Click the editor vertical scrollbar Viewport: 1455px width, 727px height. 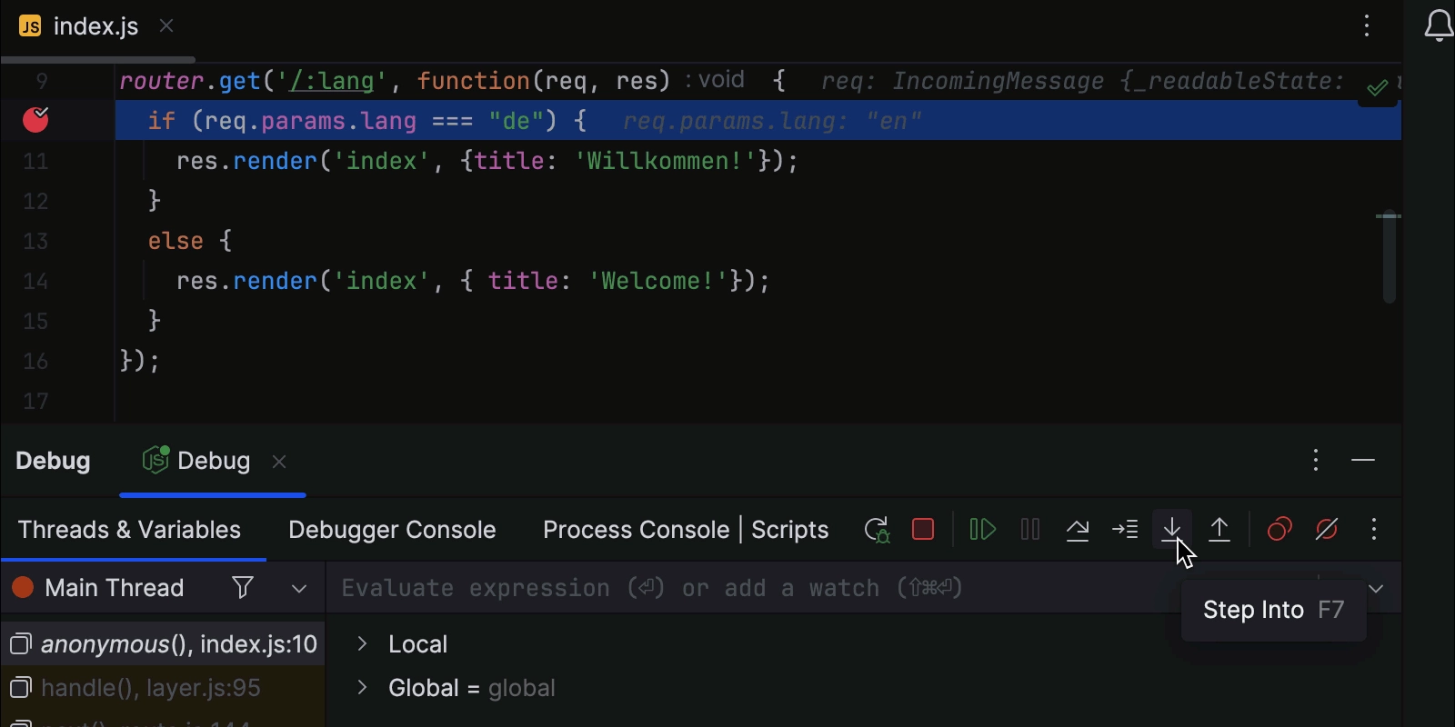coord(1389,259)
